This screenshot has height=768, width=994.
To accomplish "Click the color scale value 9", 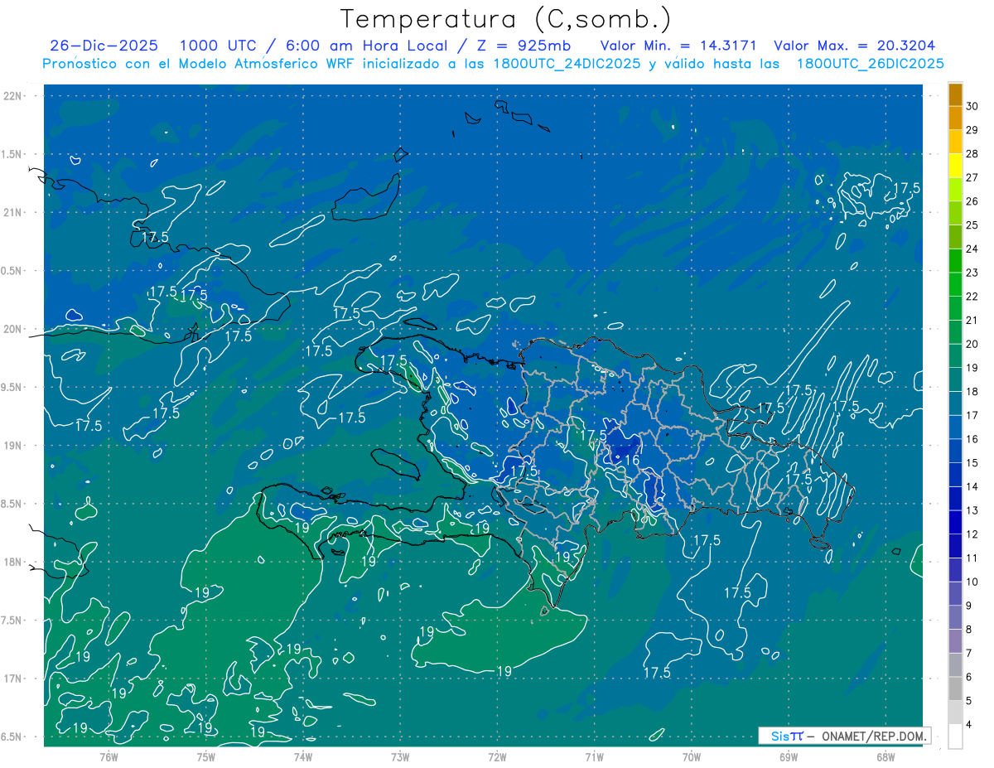I will [969, 606].
